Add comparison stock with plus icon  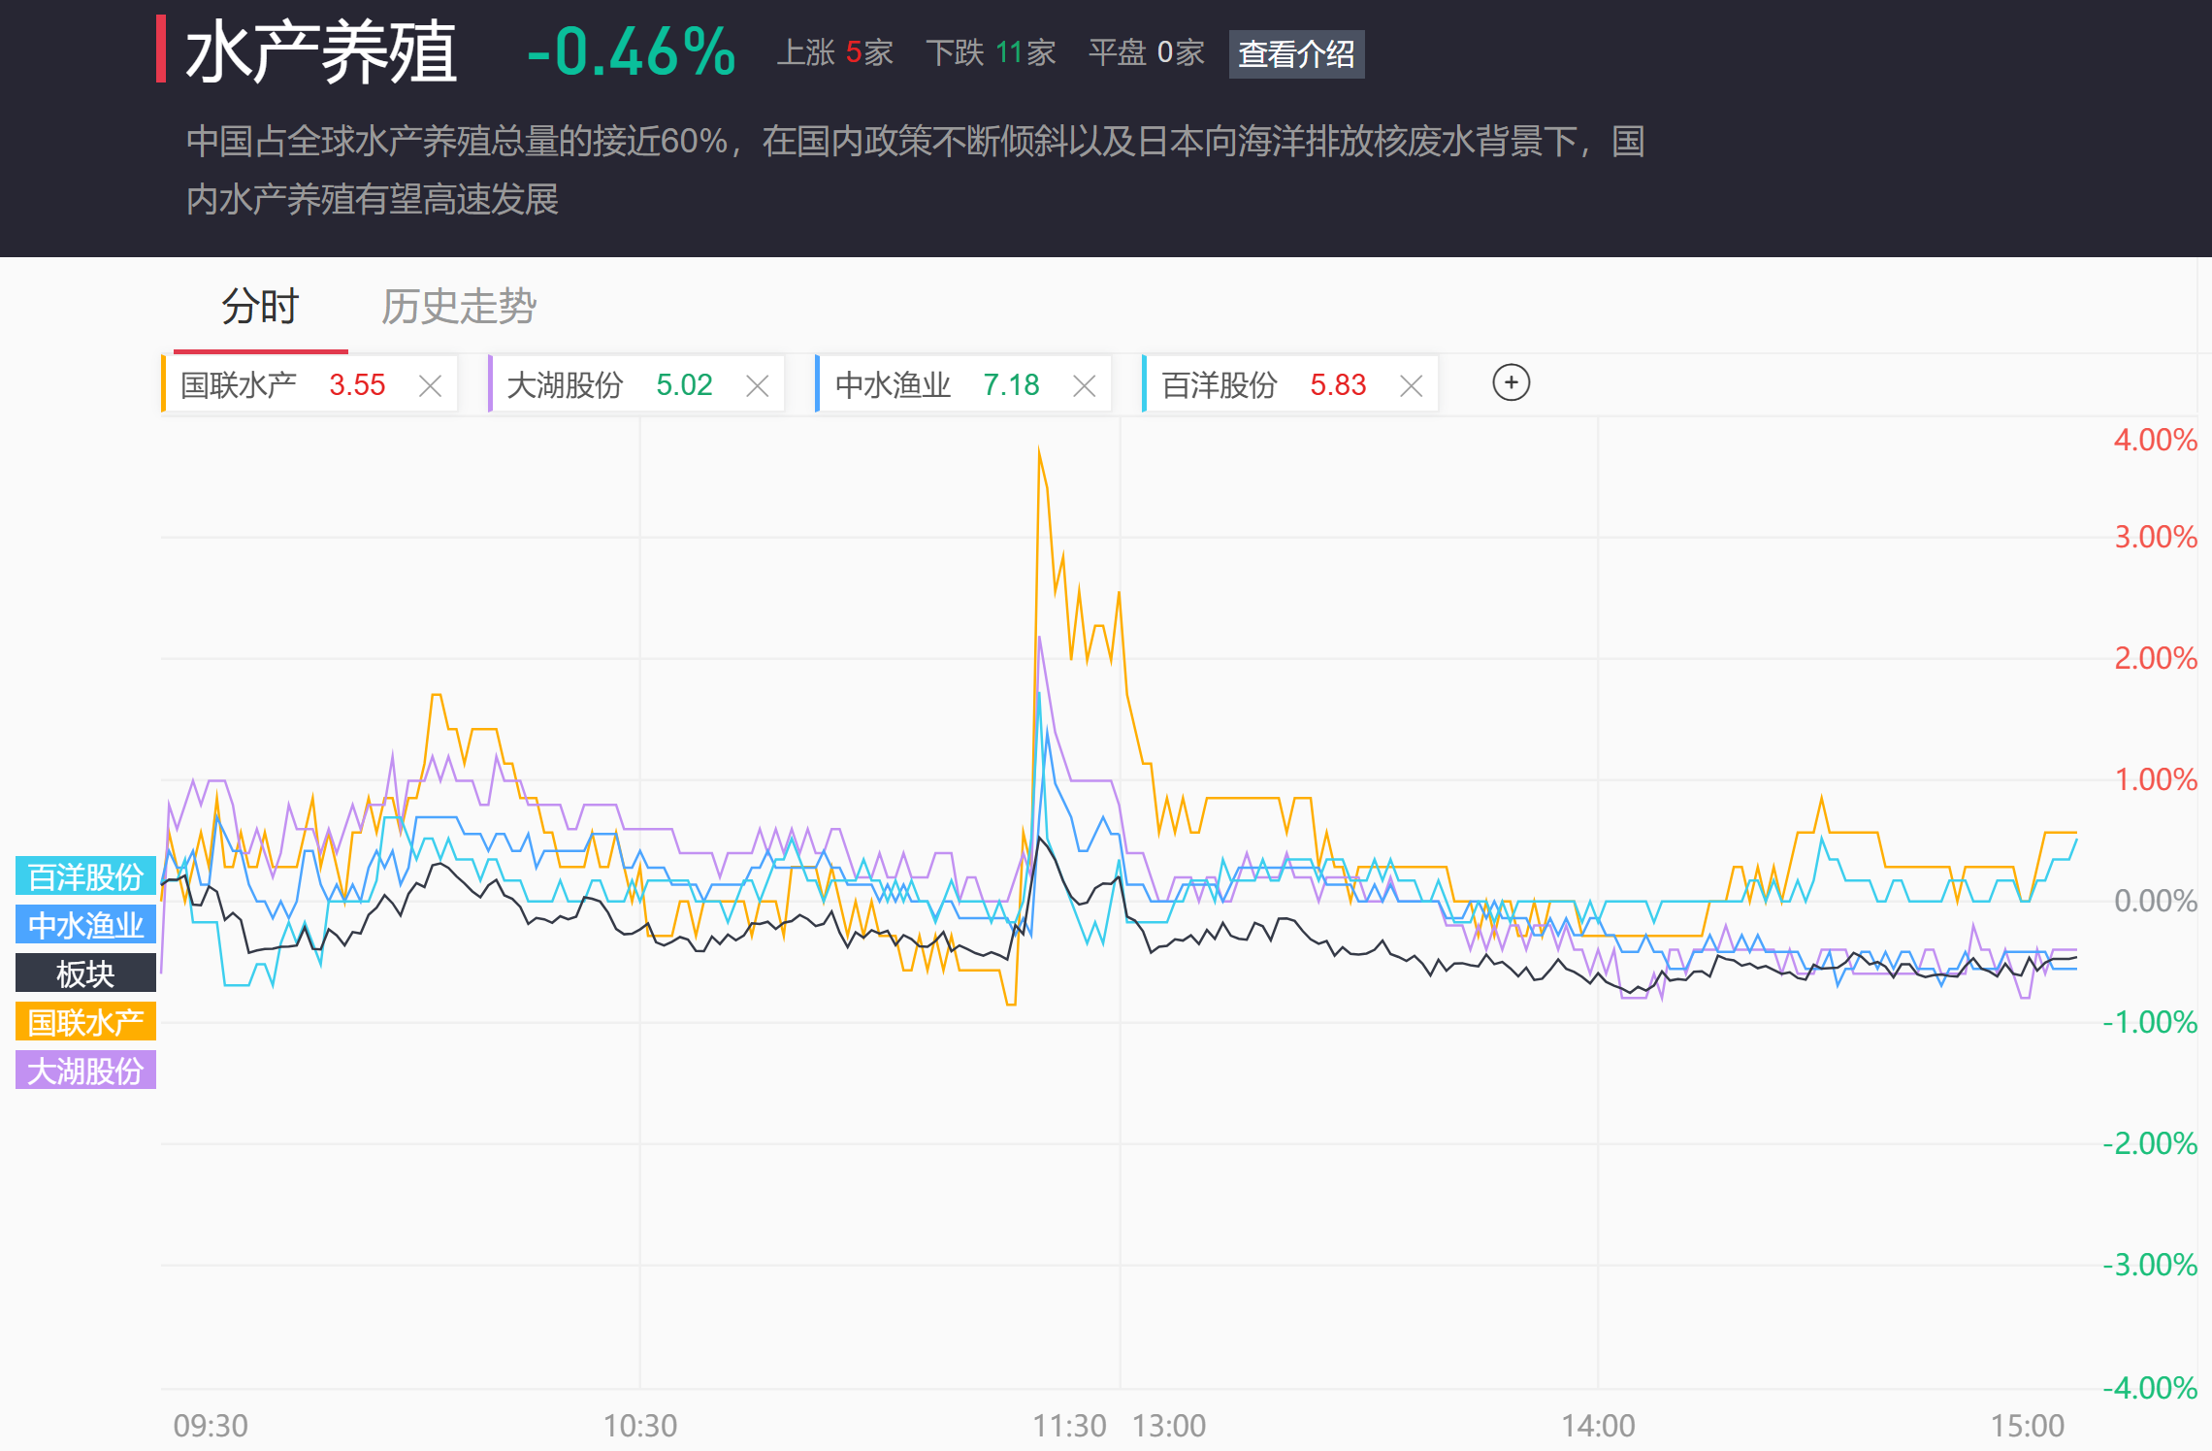tap(1511, 382)
